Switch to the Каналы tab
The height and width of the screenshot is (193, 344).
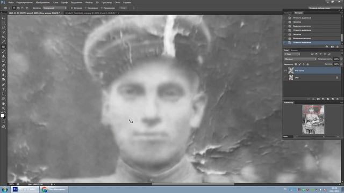[295, 50]
